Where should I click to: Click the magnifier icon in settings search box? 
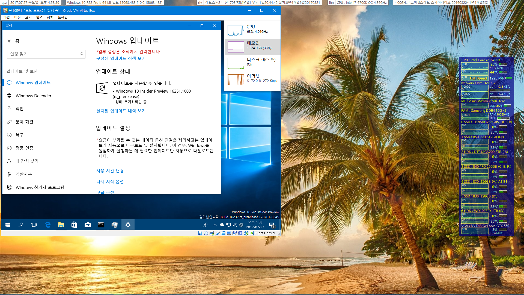click(x=81, y=54)
